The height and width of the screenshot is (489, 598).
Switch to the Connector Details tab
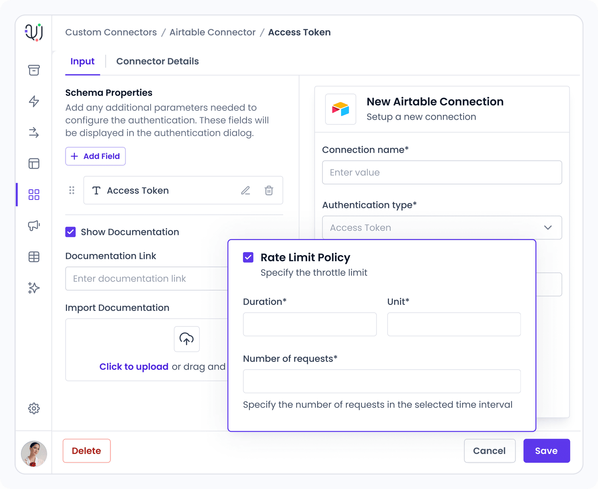(157, 61)
